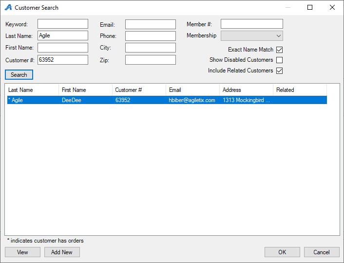
Task: Focus the Zip search field
Action: coord(151,60)
